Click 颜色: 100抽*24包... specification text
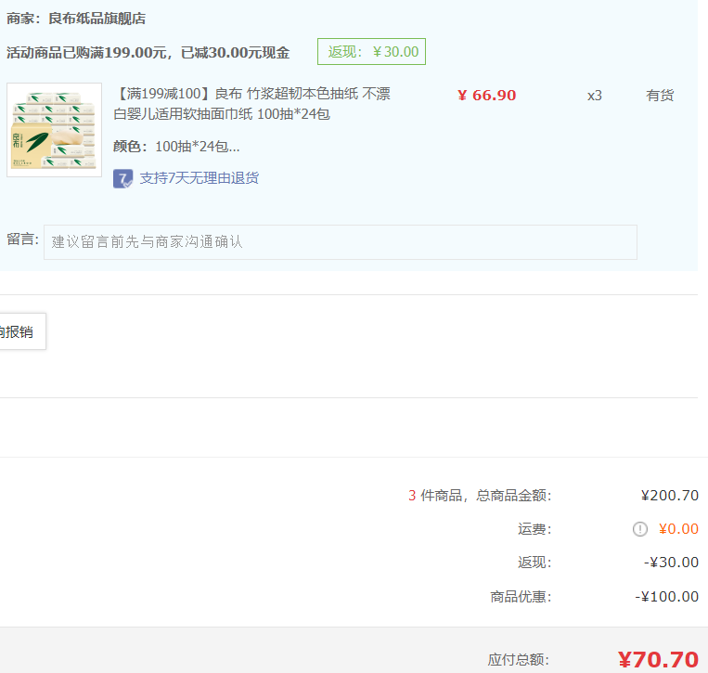 point(176,147)
